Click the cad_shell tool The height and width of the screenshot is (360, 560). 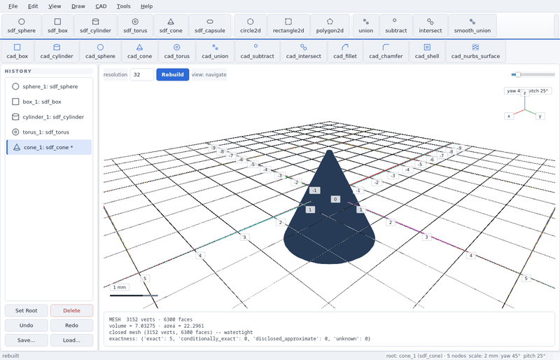pos(427,52)
